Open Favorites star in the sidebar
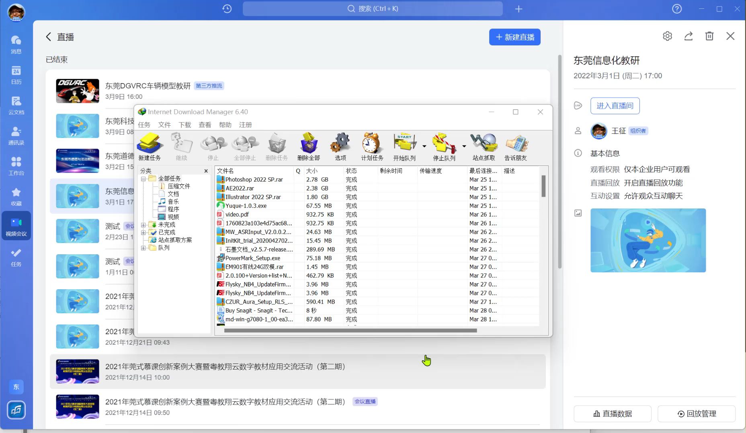Image resolution: width=746 pixels, height=433 pixels. (16, 197)
